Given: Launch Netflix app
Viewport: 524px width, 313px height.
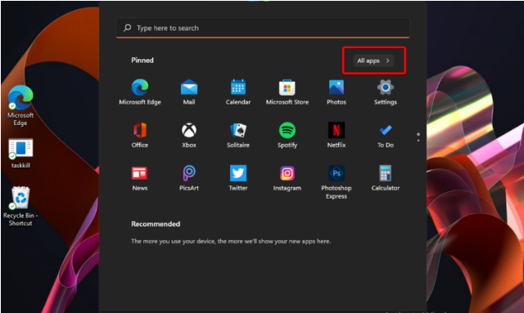Looking at the screenshot, I should point(337,135).
